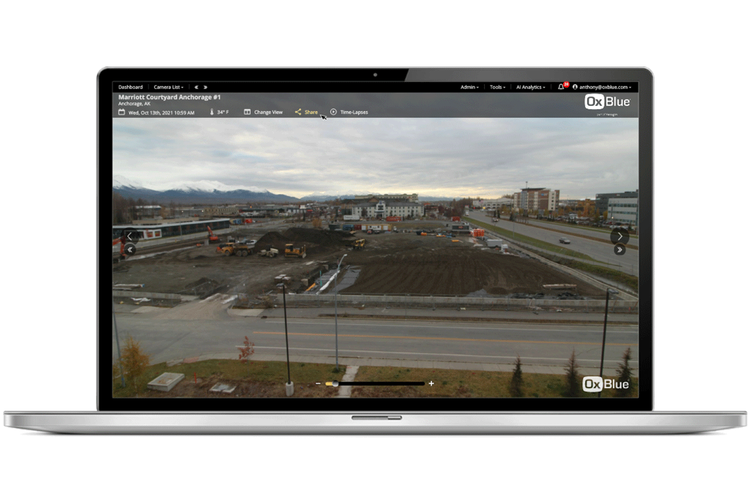Click the zoom out minus button
The image size is (750, 504).
point(319,383)
